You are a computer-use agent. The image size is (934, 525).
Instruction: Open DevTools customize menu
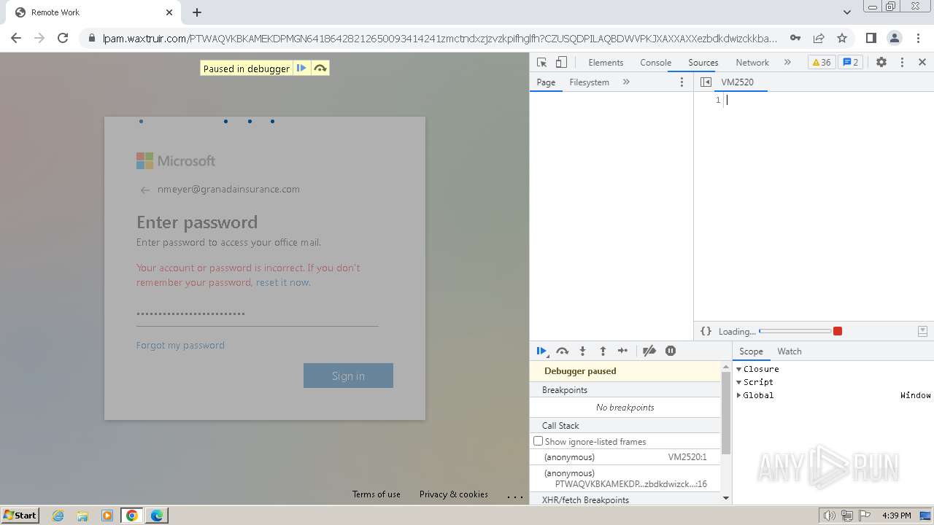click(x=902, y=63)
